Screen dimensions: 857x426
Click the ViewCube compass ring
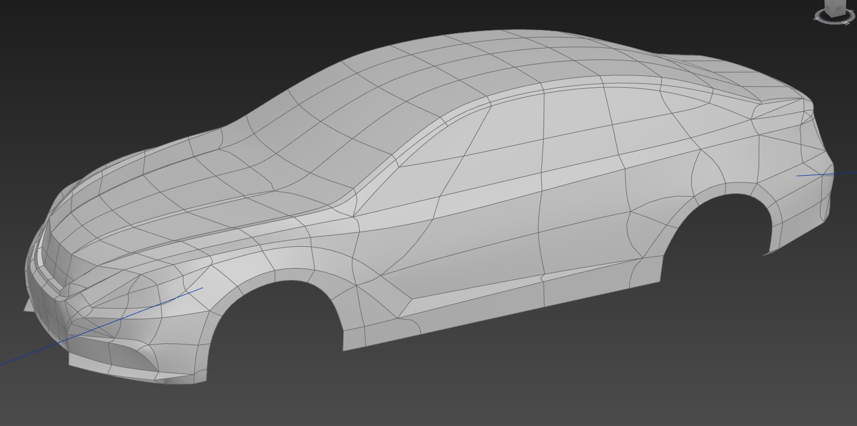click(x=835, y=22)
